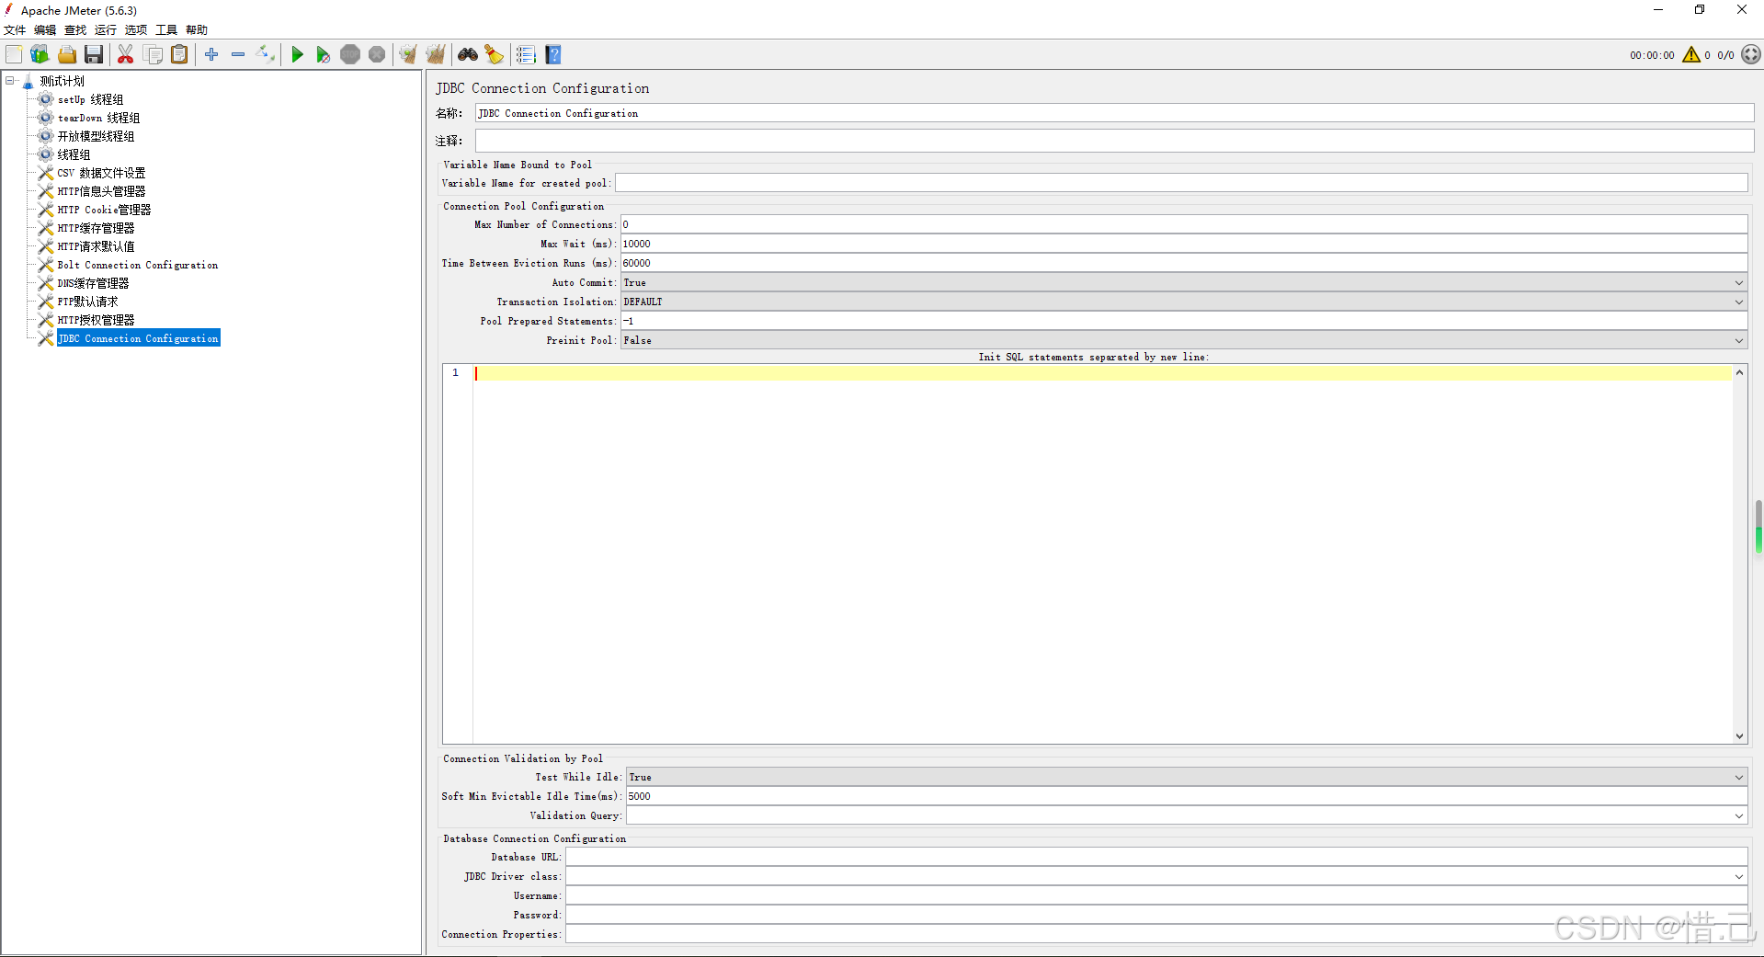Image resolution: width=1764 pixels, height=957 pixels.
Task: Clear results with single broom icon
Action: pos(408,55)
